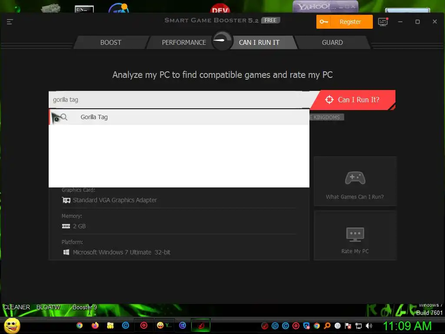Click the taskbar clock showing 11:09 AM

tap(407, 326)
